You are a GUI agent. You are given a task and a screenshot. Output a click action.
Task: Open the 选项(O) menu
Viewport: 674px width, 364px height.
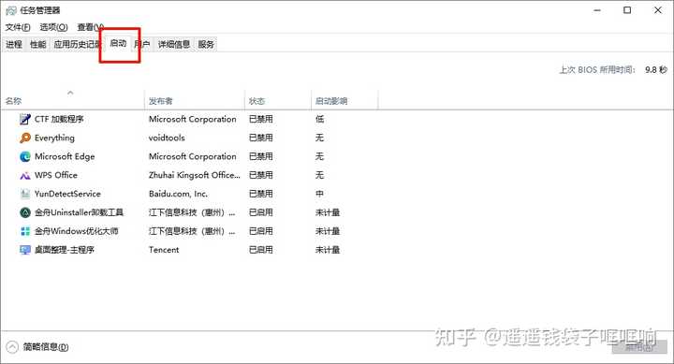[53, 27]
